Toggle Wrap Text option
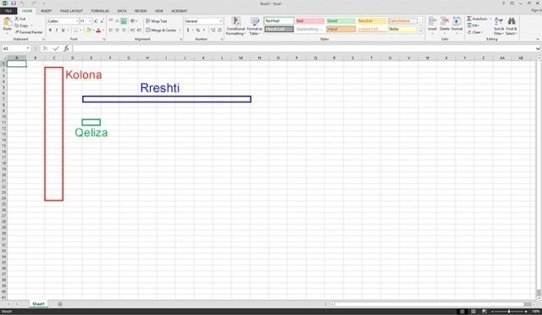 [156, 21]
